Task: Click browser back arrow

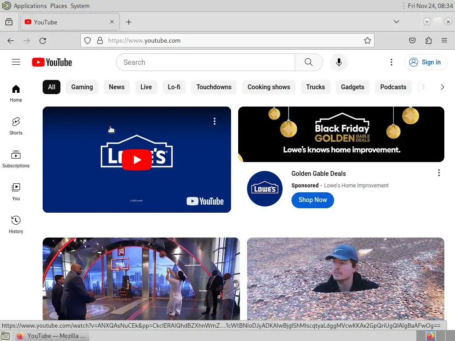Action: 11,40
